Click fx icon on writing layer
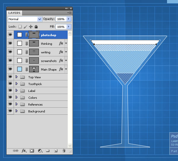Viewport: 178px width, 161px height. [61, 52]
